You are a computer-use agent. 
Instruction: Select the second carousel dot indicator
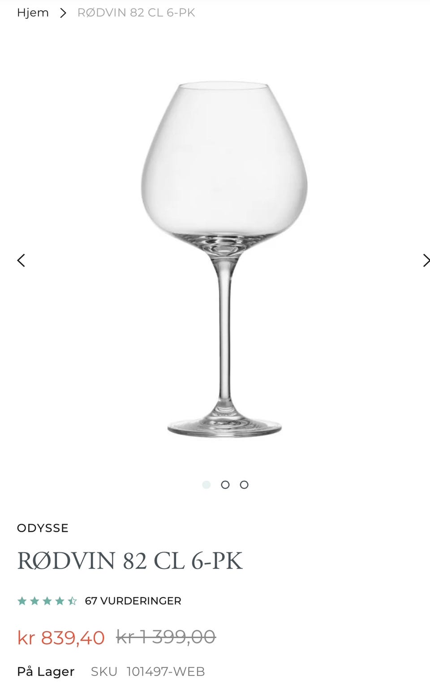pyautogui.click(x=225, y=485)
